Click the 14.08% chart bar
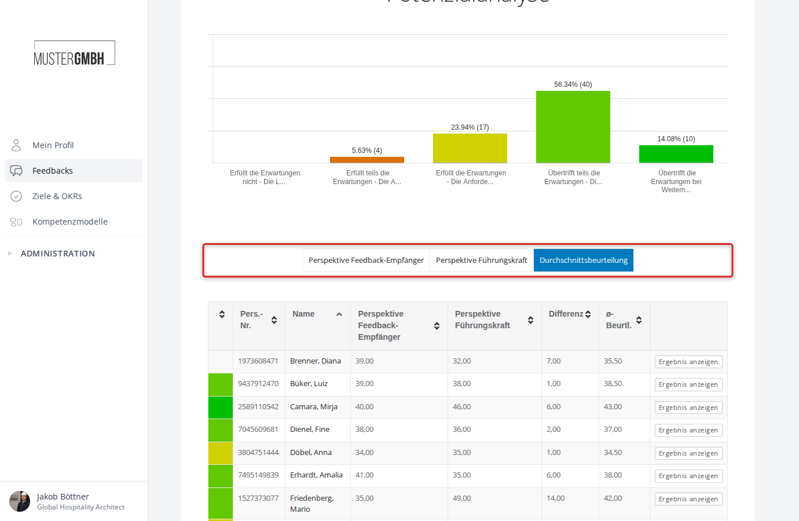The width and height of the screenshot is (799, 521). 676,154
